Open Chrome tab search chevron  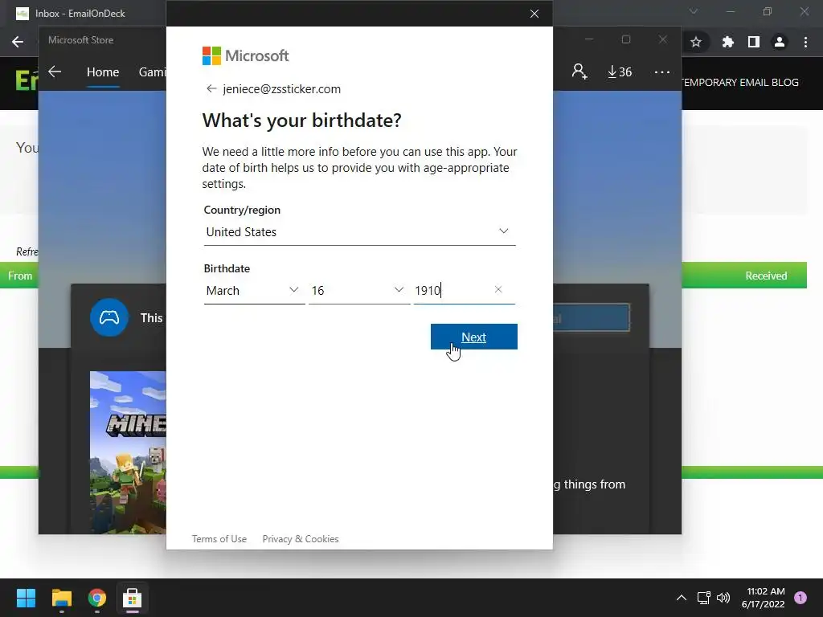tap(694, 11)
